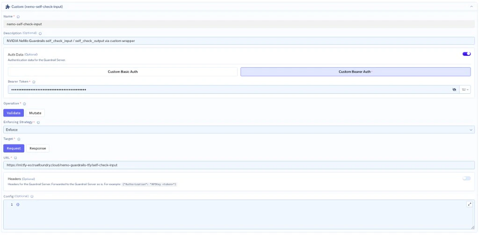This screenshot has height=235, width=479.
Task: Enable the Headers toggle
Action: [x=466, y=179]
